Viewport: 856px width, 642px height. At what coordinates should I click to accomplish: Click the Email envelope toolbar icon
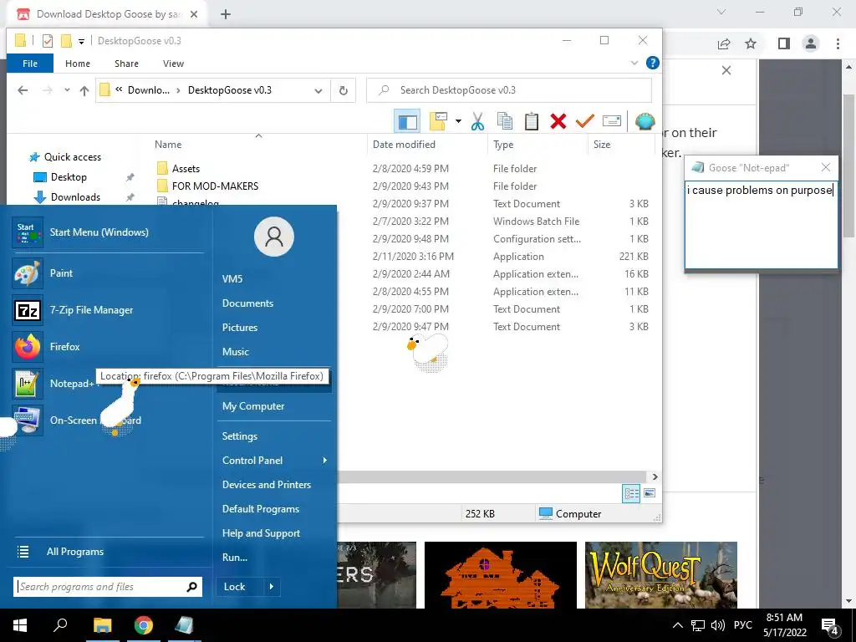coord(611,121)
